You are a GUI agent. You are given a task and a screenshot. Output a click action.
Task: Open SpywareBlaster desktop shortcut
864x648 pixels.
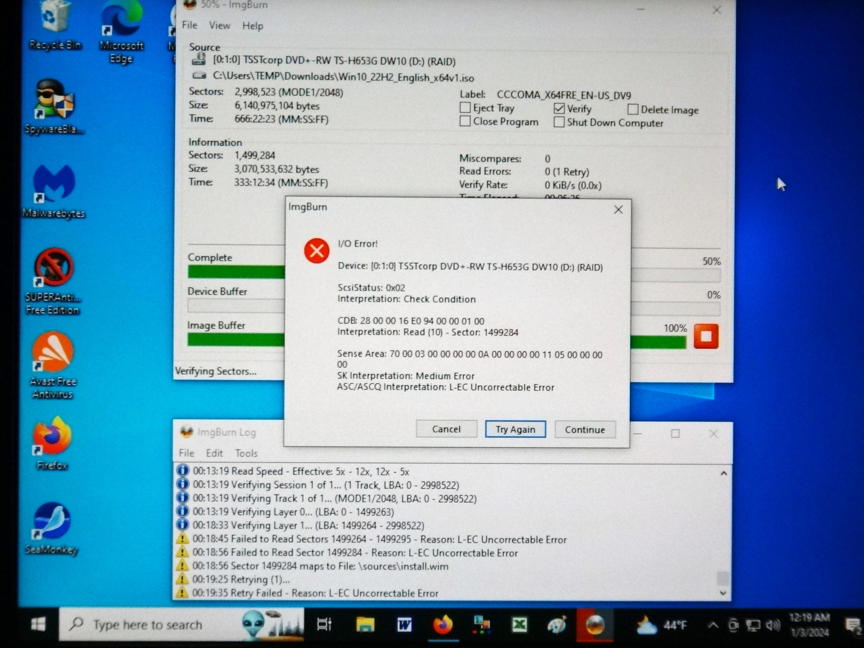point(54,106)
